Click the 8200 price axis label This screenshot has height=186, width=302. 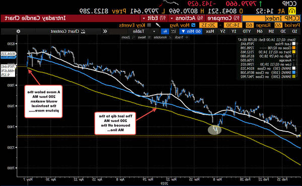click(x=11, y=44)
